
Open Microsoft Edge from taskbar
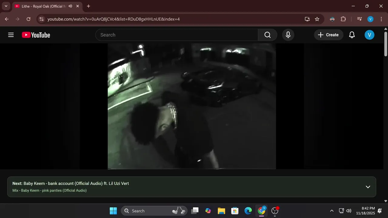(248, 211)
